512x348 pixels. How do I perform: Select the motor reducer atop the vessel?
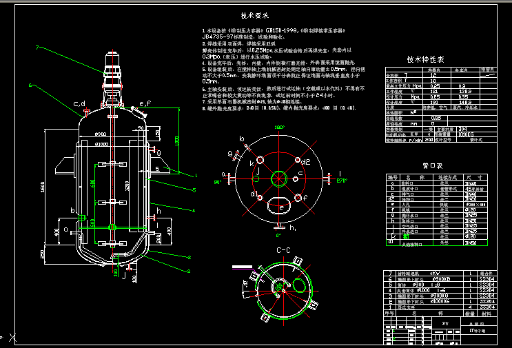112,80
